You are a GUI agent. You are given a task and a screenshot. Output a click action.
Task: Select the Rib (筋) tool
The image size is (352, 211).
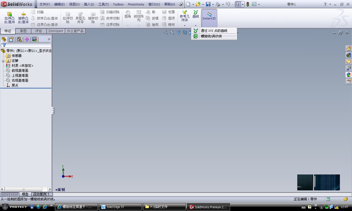151,12
